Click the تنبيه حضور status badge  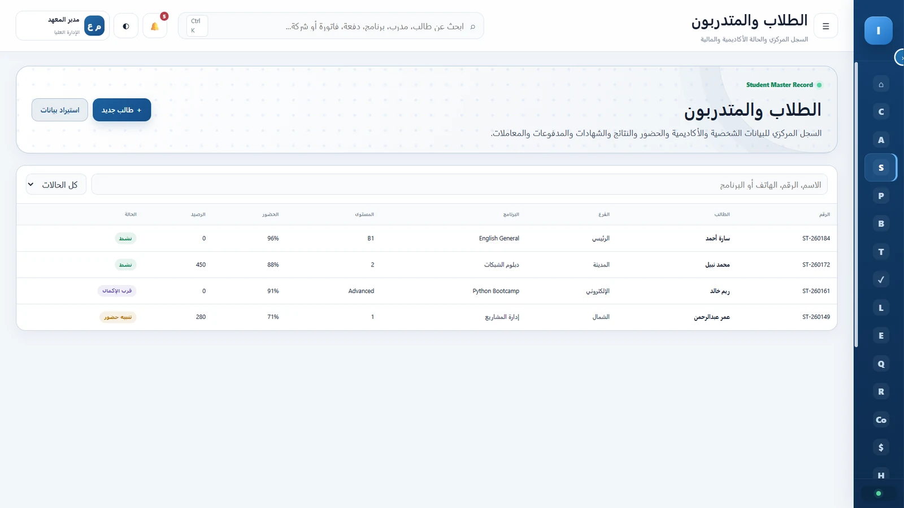point(118,317)
